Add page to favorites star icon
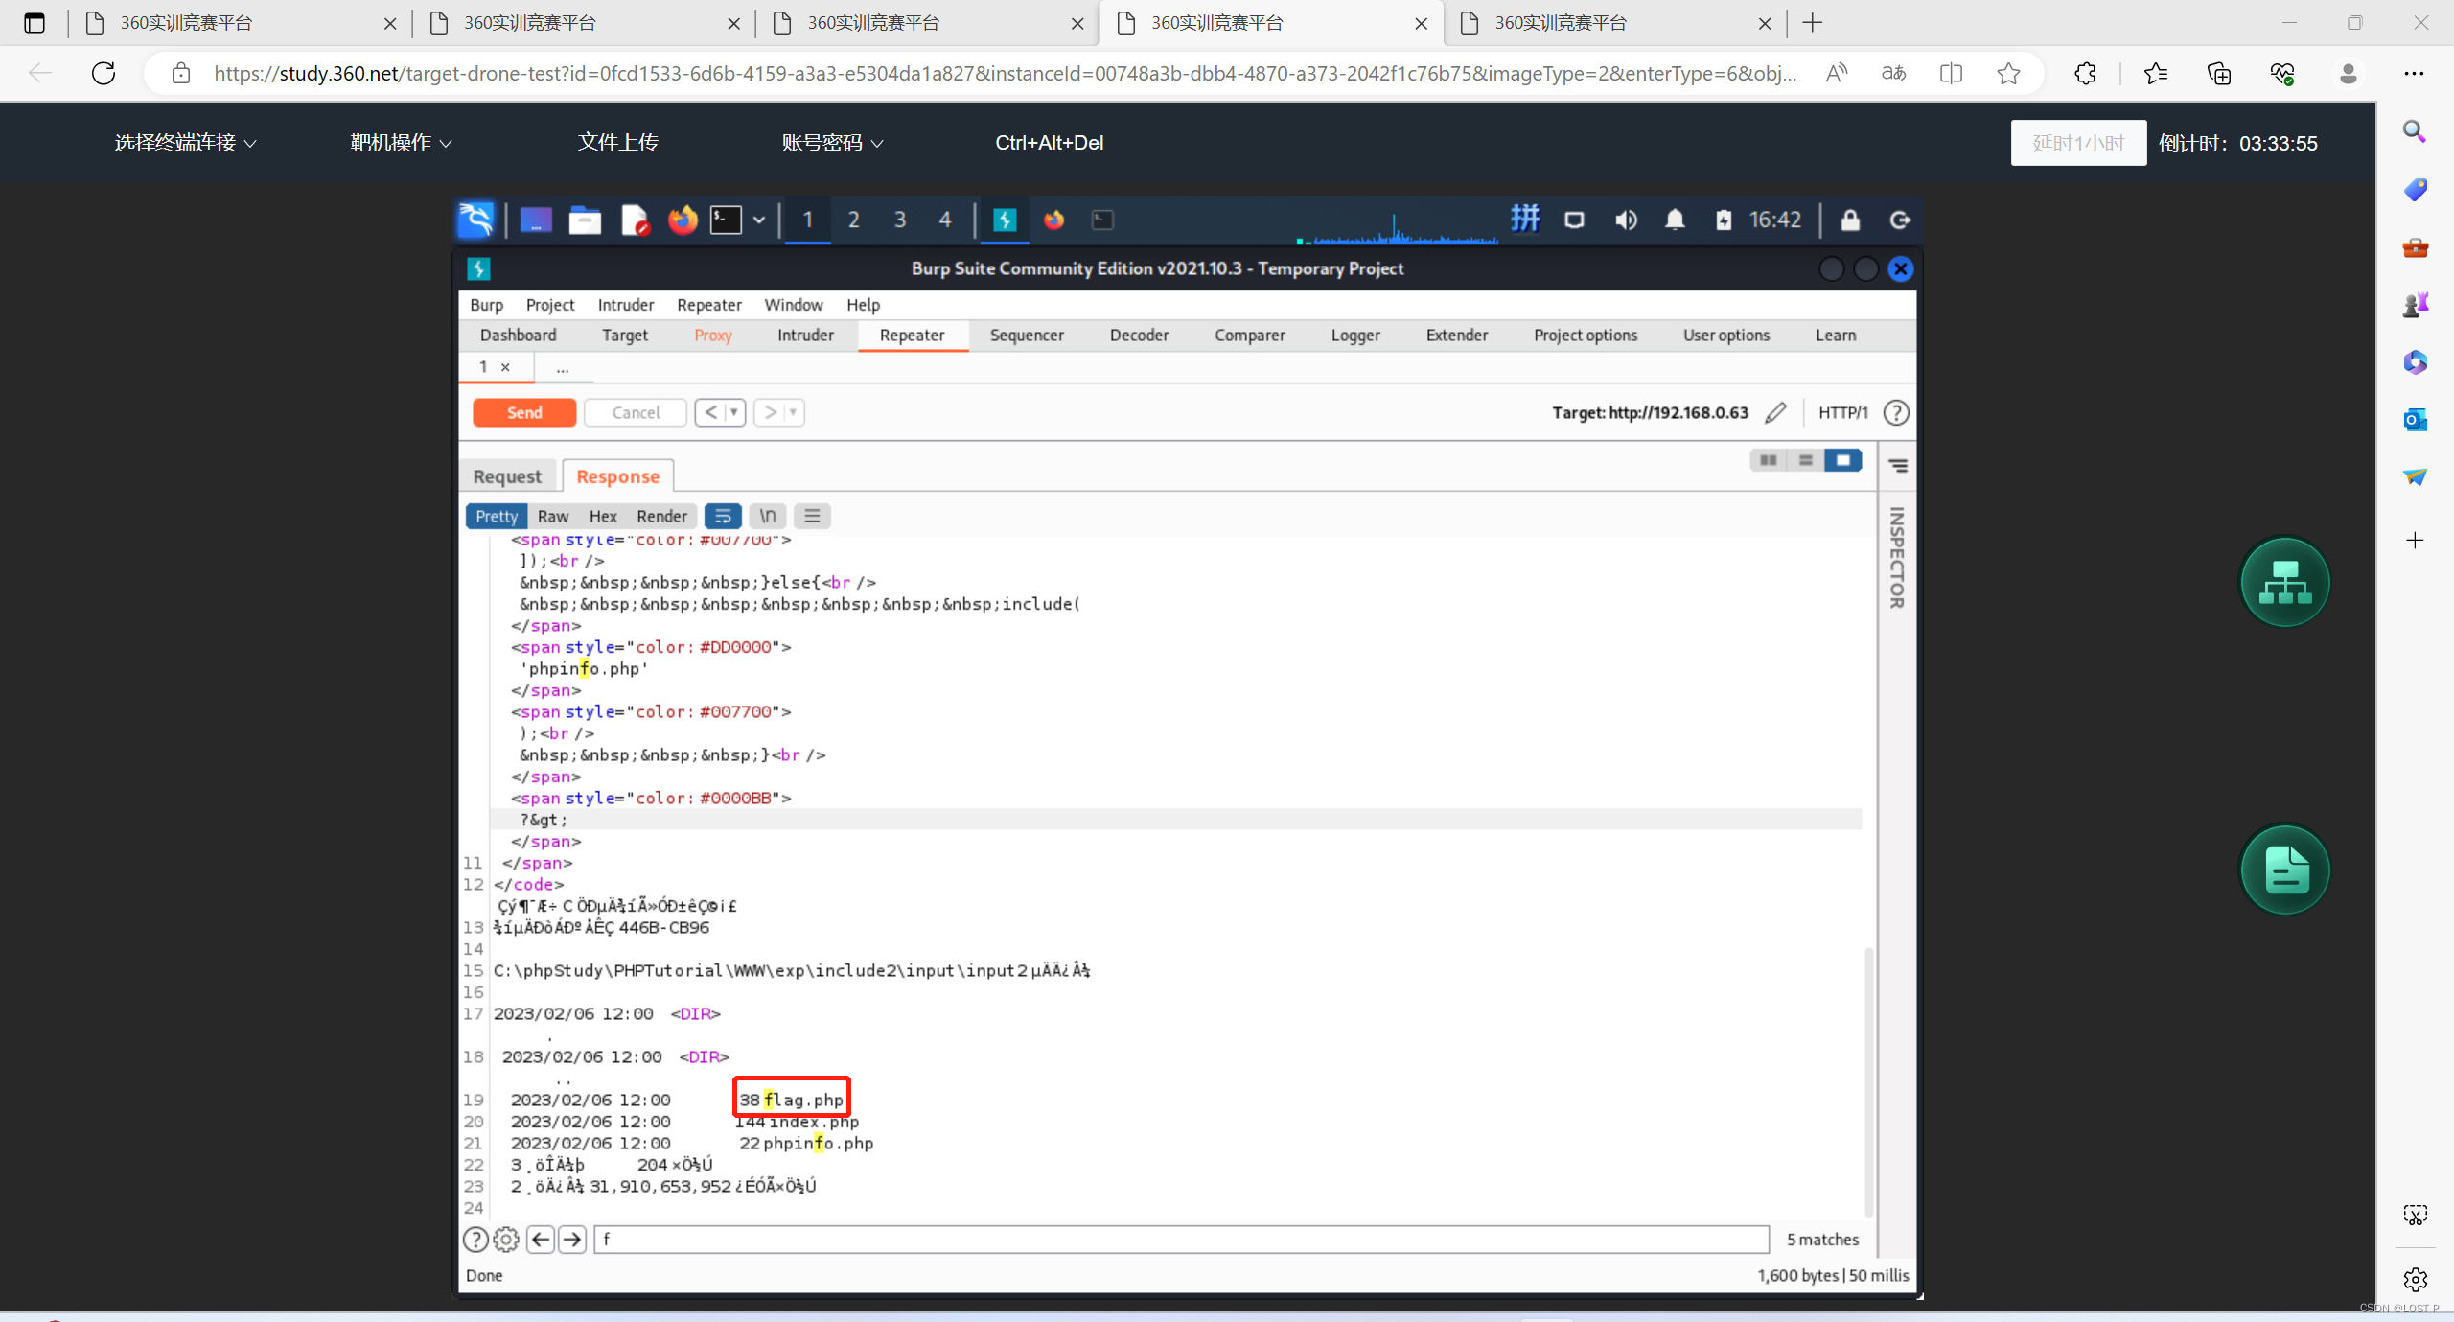2454x1322 pixels. coord(2009,73)
